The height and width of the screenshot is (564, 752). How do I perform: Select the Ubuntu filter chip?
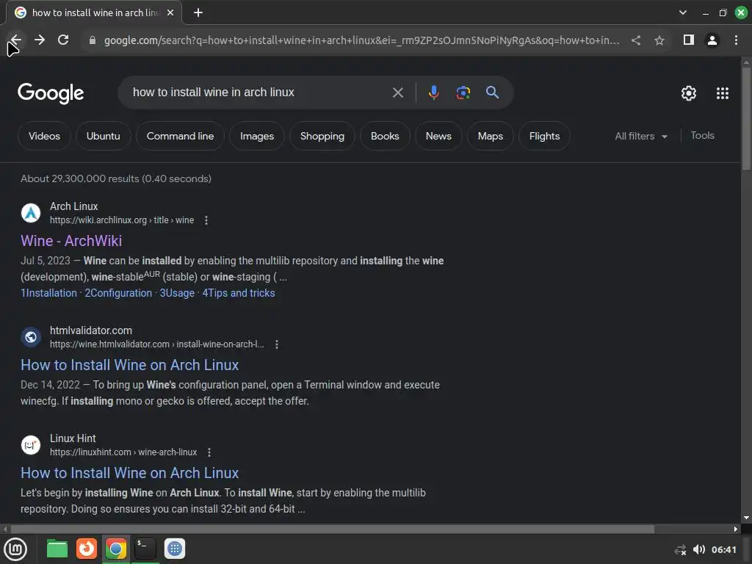[x=103, y=136]
